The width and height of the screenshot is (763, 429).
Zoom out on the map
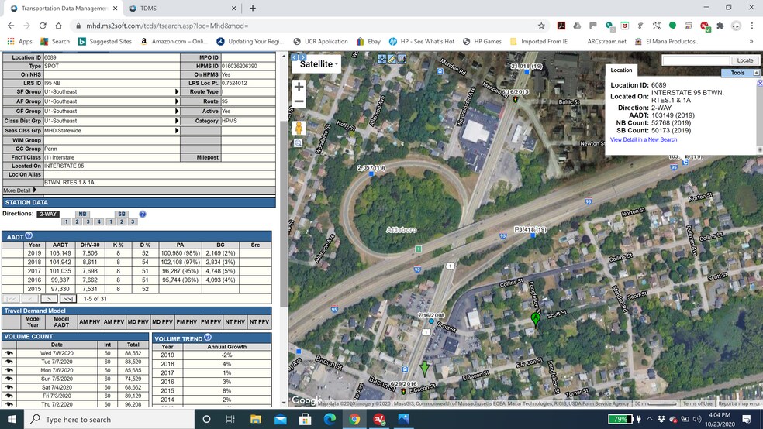click(299, 101)
